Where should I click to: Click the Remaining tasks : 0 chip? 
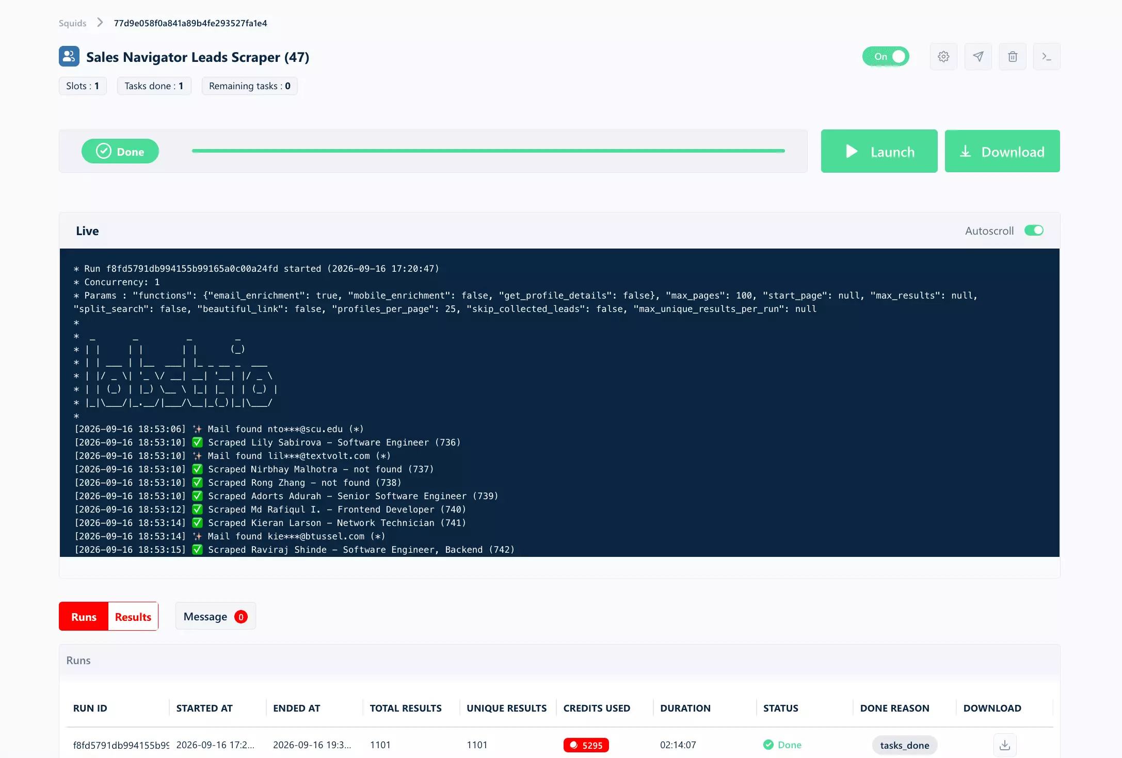(250, 86)
